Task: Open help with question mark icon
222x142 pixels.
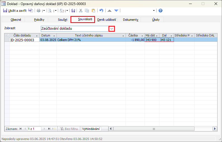Action: click(x=160, y=10)
